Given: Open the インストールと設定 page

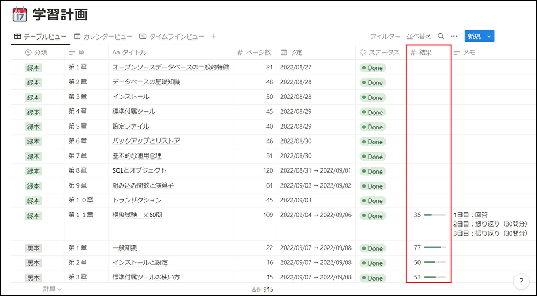Looking at the screenshot, I should coord(140,262).
